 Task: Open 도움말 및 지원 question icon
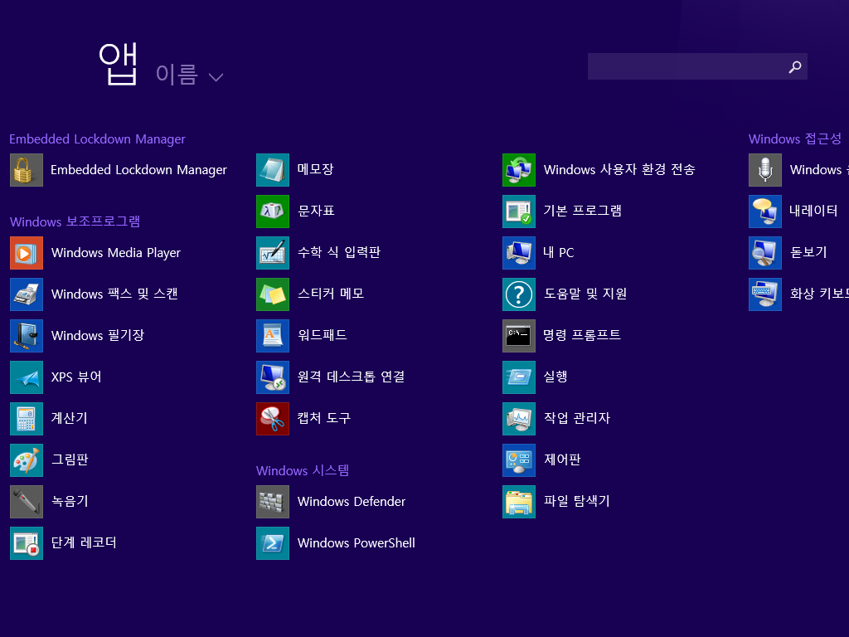point(519,294)
